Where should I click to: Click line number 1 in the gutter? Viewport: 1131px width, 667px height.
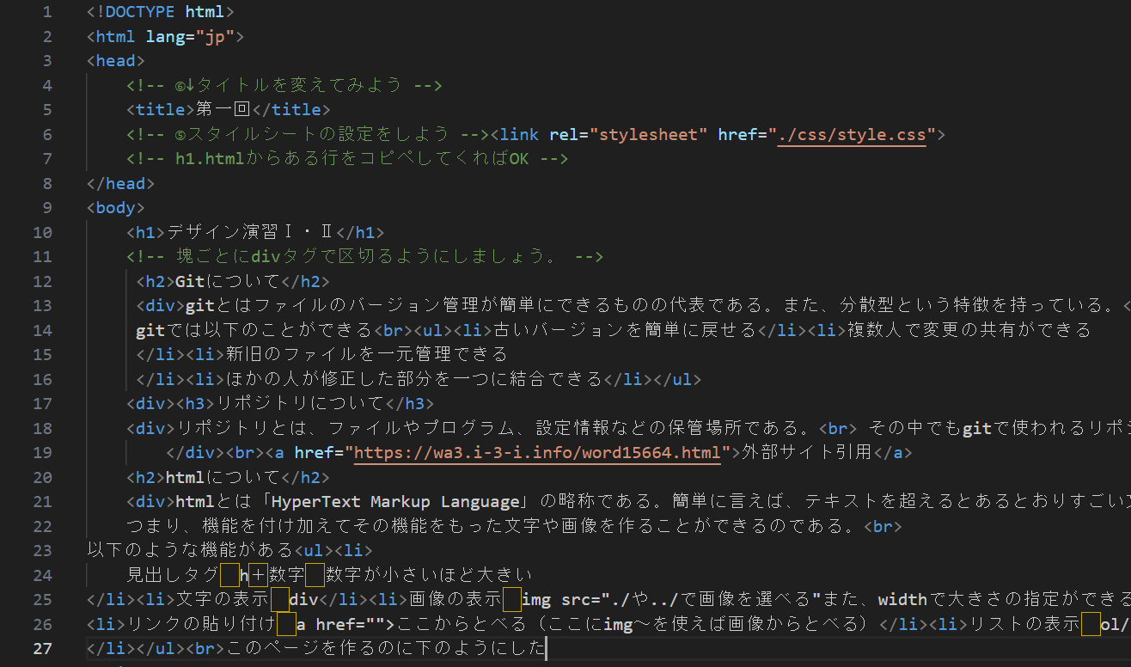[46, 12]
